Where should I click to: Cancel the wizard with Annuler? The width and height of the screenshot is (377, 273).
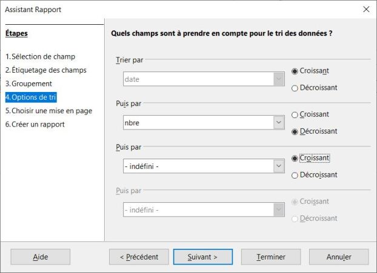coord(339,257)
